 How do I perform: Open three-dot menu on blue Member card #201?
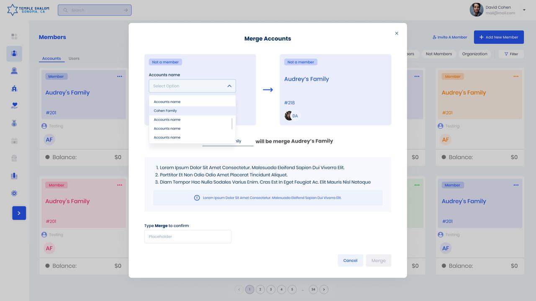(x=120, y=77)
